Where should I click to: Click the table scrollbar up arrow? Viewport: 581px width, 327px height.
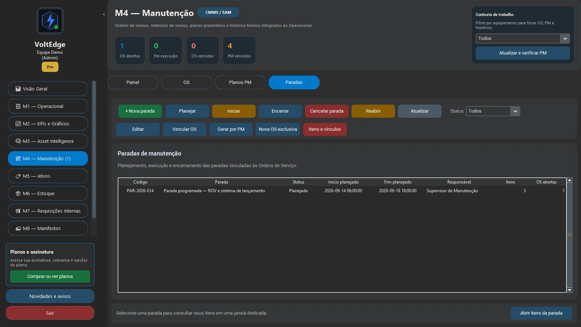click(569, 180)
